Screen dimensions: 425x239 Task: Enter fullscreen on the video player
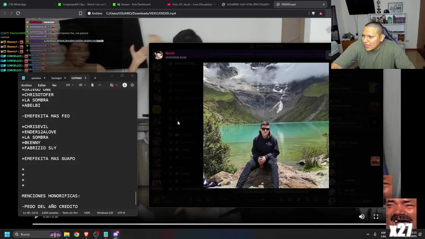[376, 216]
